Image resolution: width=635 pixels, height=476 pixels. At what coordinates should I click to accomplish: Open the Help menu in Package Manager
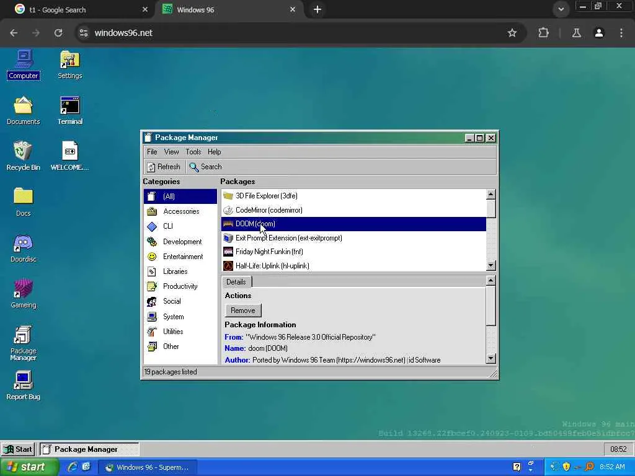point(214,152)
